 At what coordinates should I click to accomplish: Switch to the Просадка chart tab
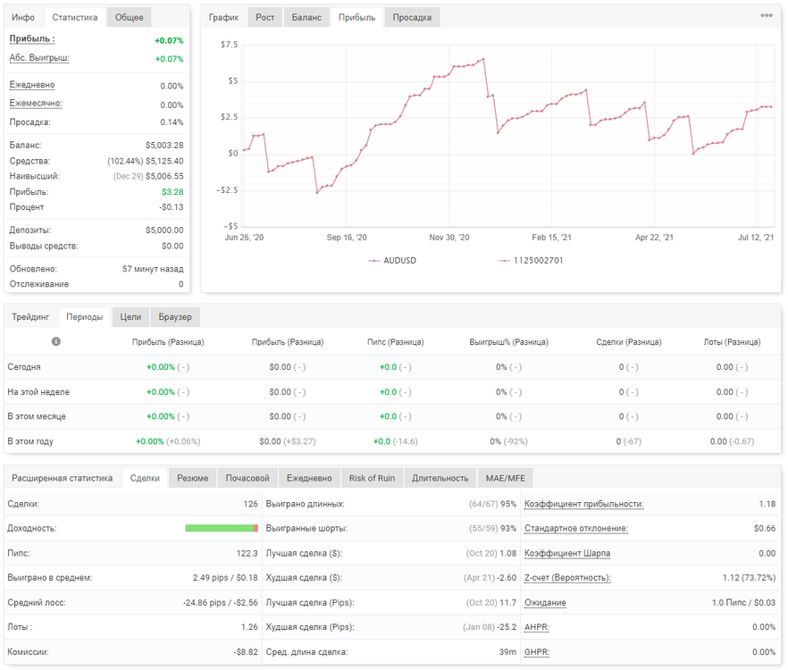pos(412,17)
